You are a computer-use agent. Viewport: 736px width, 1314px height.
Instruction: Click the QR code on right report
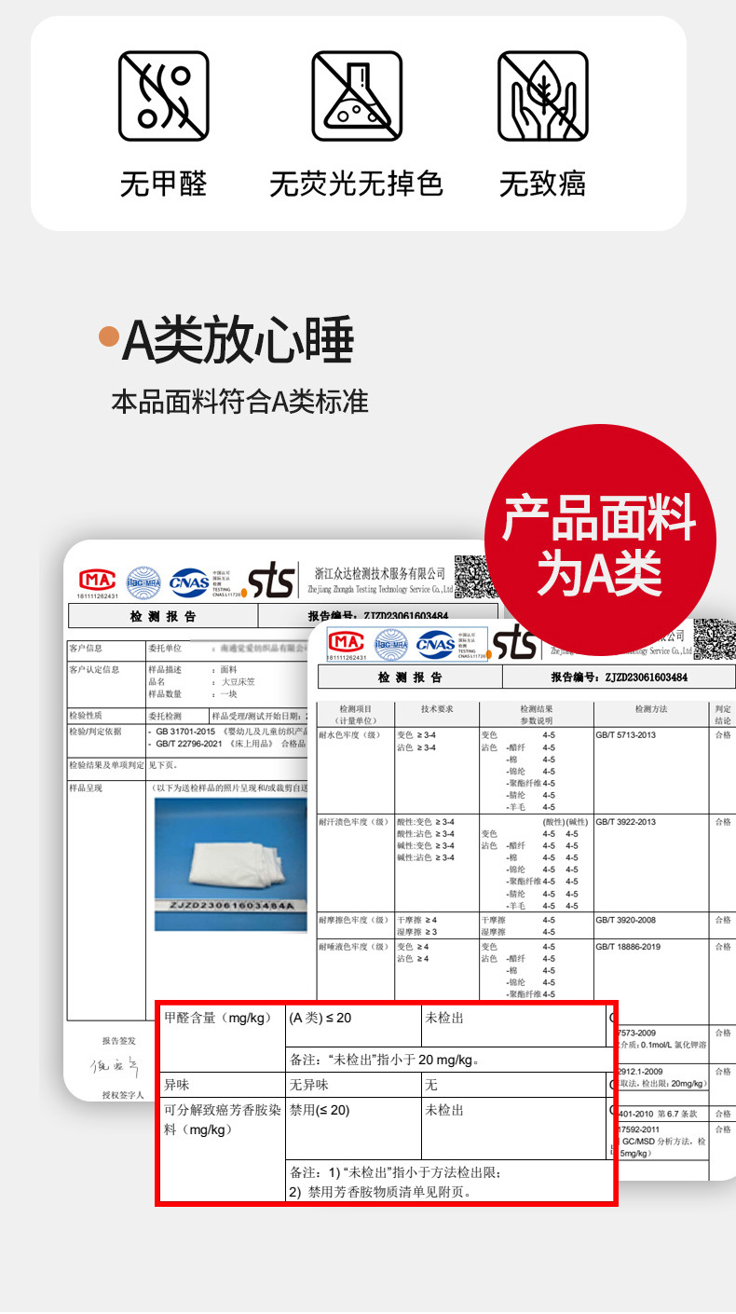click(x=713, y=638)
